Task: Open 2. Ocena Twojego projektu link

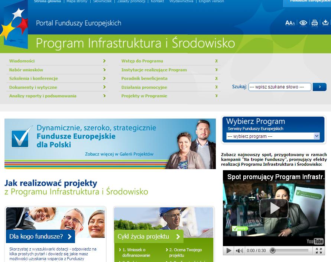Action: tap(185, 252)
